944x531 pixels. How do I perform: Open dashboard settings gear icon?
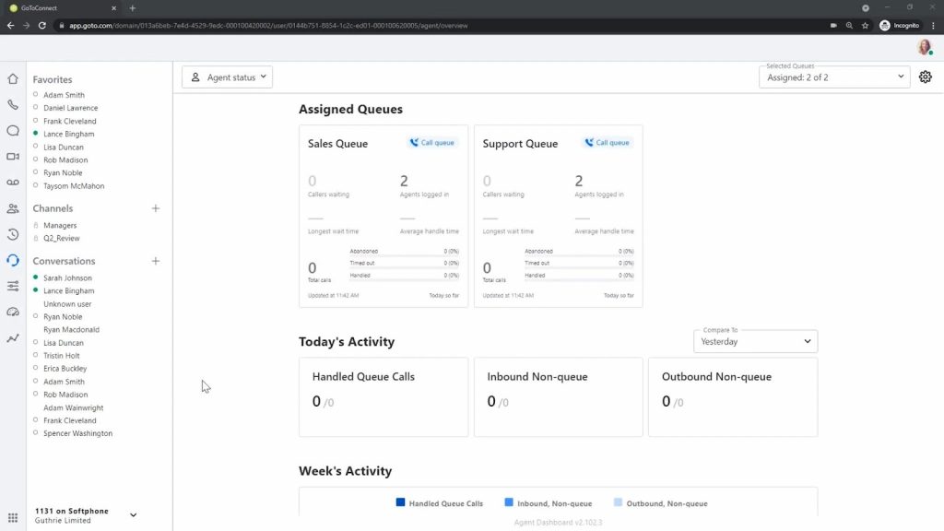(x=925, y=77)
